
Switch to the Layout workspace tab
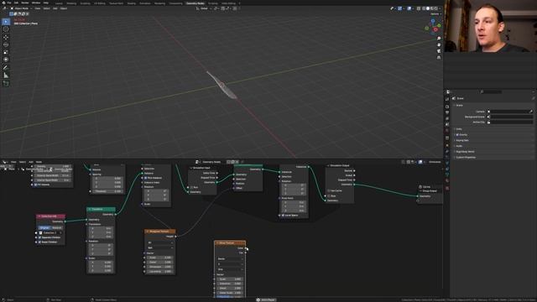point(59,3)
